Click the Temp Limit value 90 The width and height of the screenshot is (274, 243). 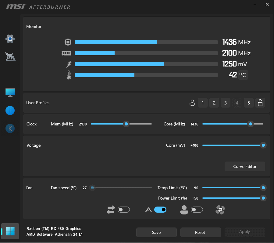coord(196,188)
